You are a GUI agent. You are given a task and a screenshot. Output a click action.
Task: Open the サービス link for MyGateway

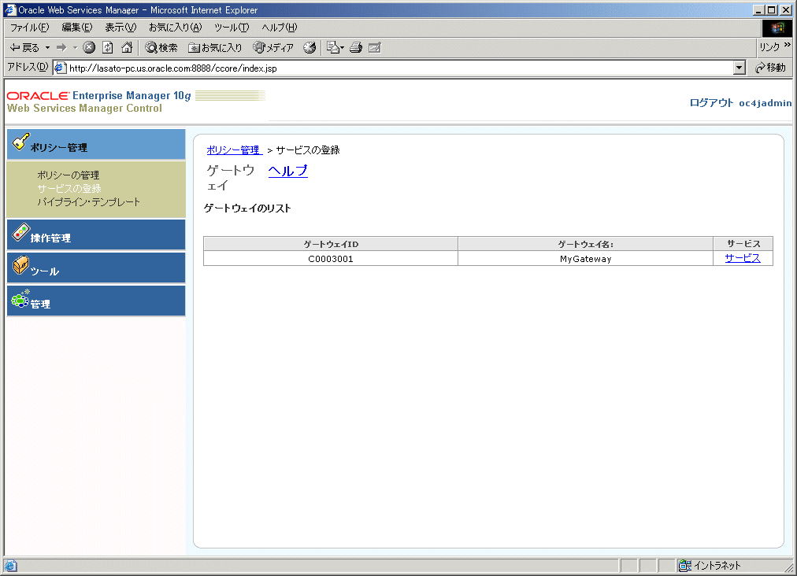click(x=743, y=258)
